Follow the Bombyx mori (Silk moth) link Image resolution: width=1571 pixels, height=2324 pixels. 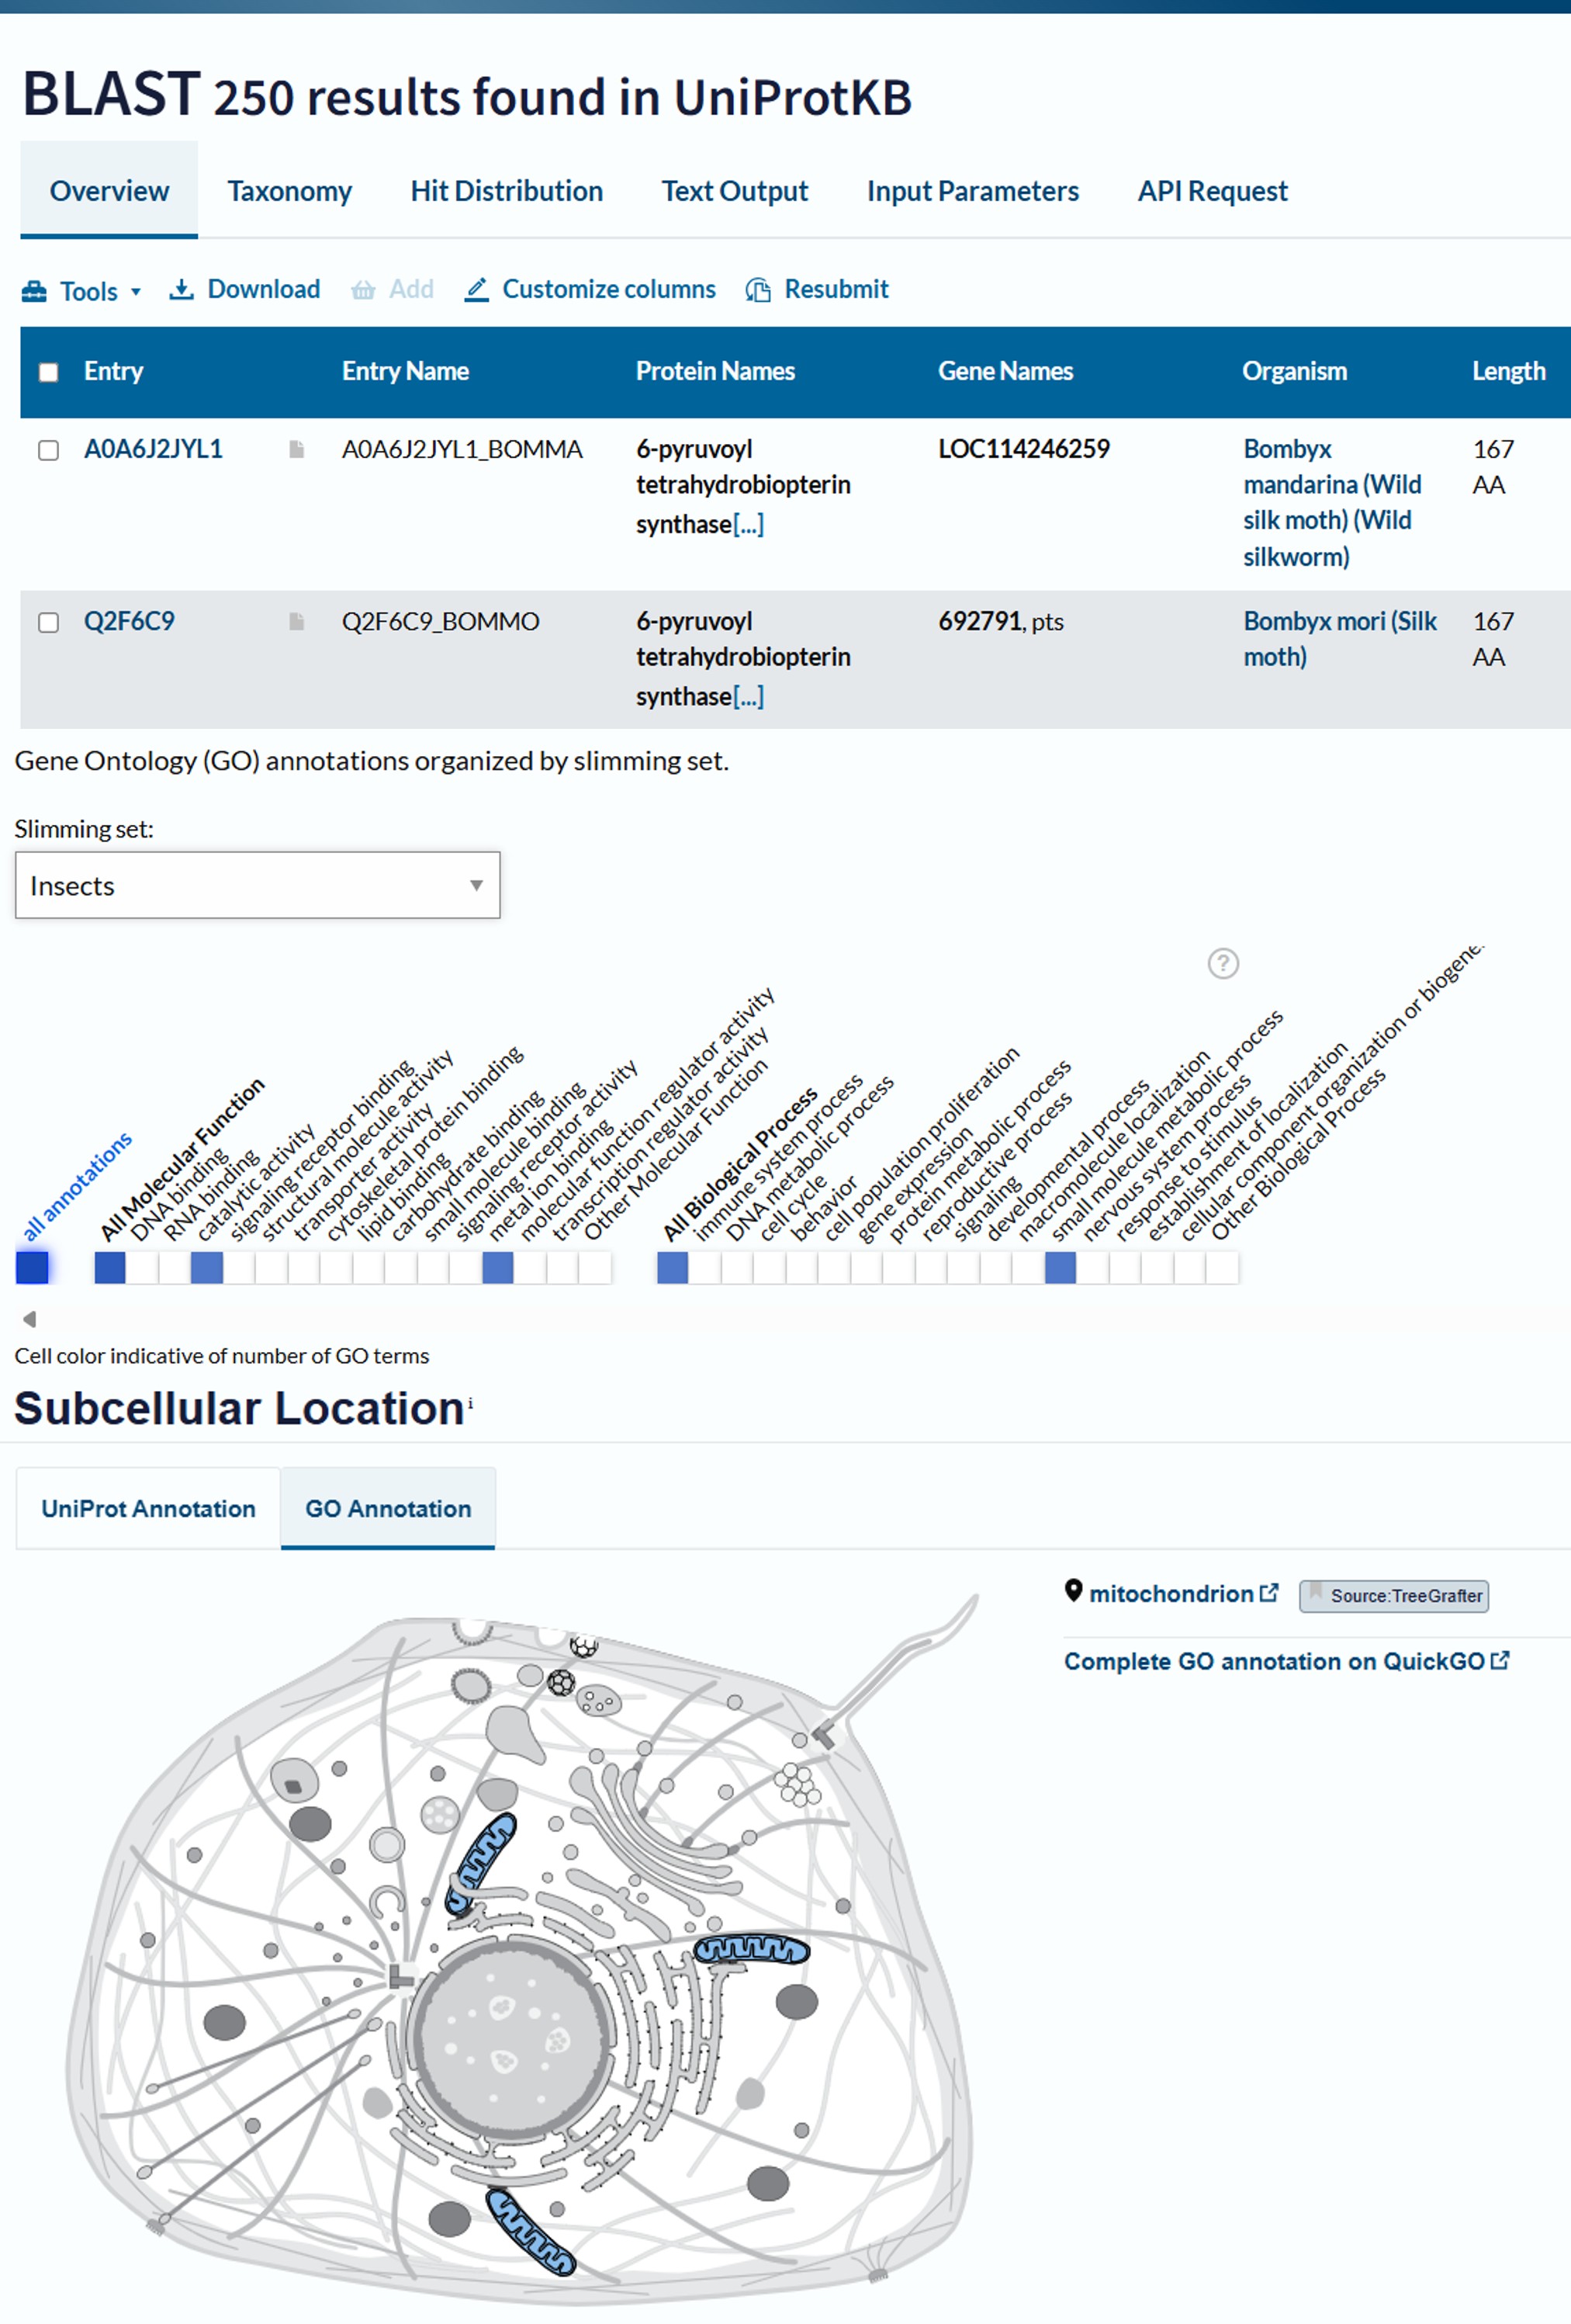pos(1340,639)
